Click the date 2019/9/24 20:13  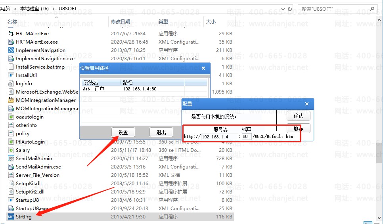pos(130,209)
